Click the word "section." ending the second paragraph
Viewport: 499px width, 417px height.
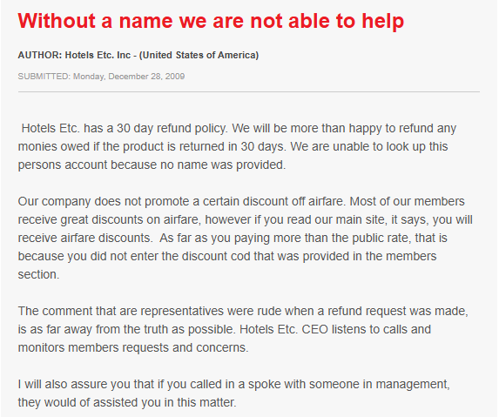38,275
